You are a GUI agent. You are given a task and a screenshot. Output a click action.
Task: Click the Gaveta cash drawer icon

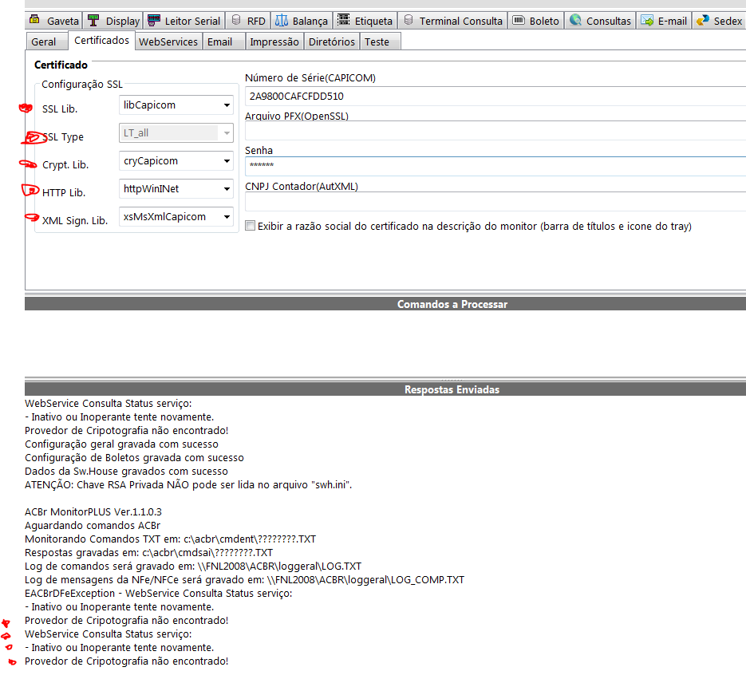pyautogui.click(x=34, y=21)
